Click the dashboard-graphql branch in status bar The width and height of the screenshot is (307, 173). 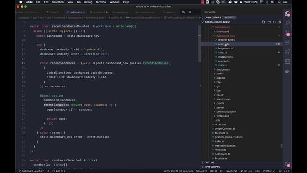31,171
